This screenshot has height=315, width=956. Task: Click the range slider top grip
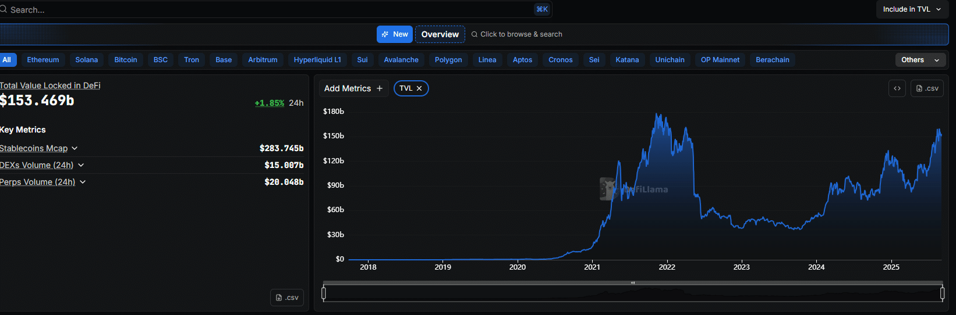coord(633,283)
